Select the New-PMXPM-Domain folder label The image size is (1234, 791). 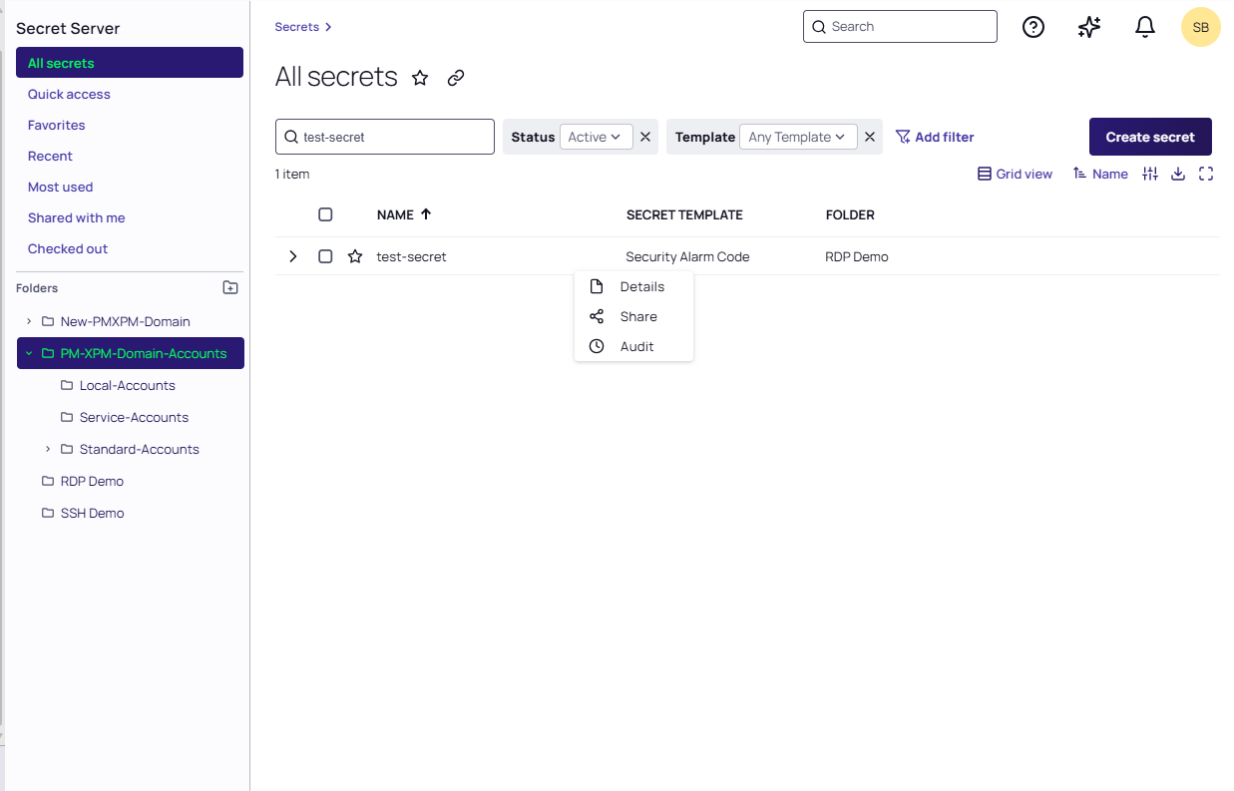point(126,321)
